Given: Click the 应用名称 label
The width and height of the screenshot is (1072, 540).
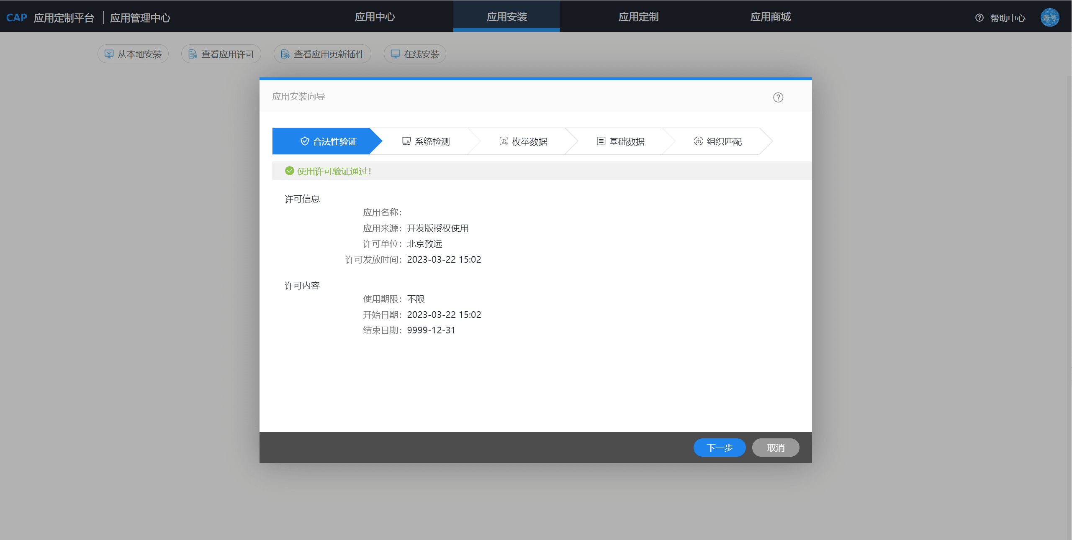Looking at the screenshot, I should tap(382, 212).
